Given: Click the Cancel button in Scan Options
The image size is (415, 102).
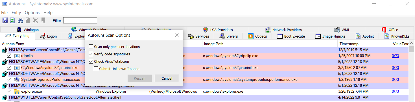Looking at the screenshot, I should click(167, 78).
